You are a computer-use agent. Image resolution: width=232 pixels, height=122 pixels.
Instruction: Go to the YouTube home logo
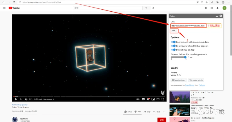pyautogui.click(x=14, y=8)
